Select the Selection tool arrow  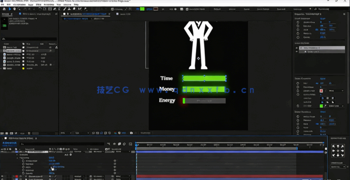10,9
